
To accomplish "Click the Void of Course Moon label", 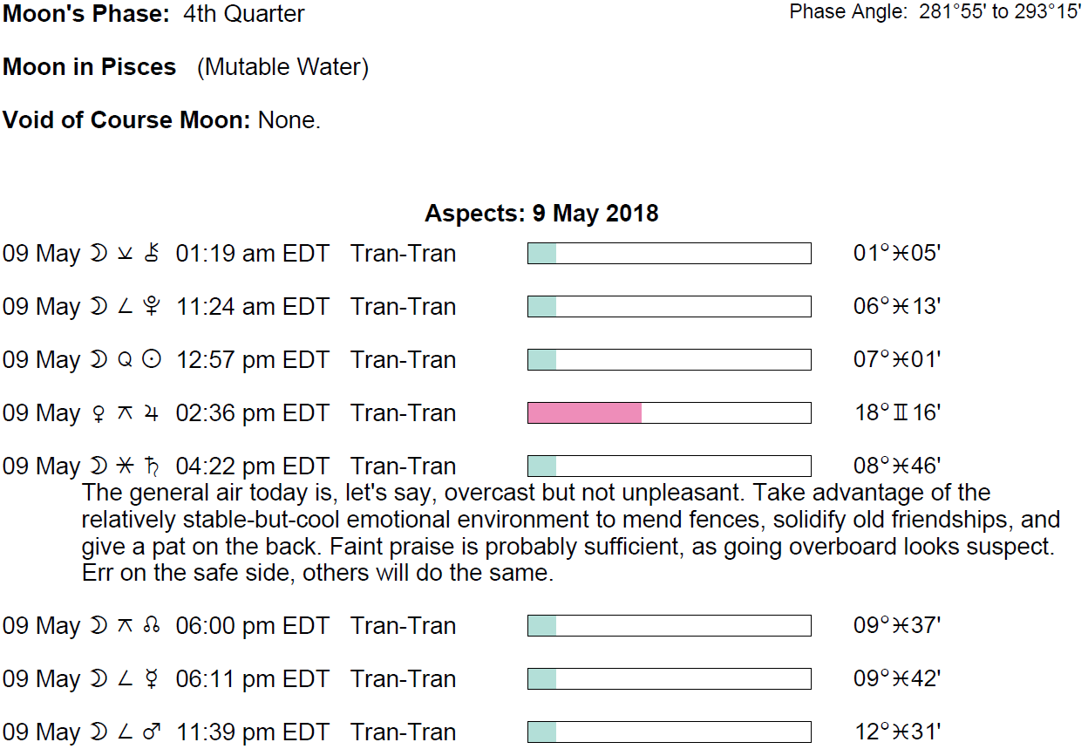I will coord(127,119).
